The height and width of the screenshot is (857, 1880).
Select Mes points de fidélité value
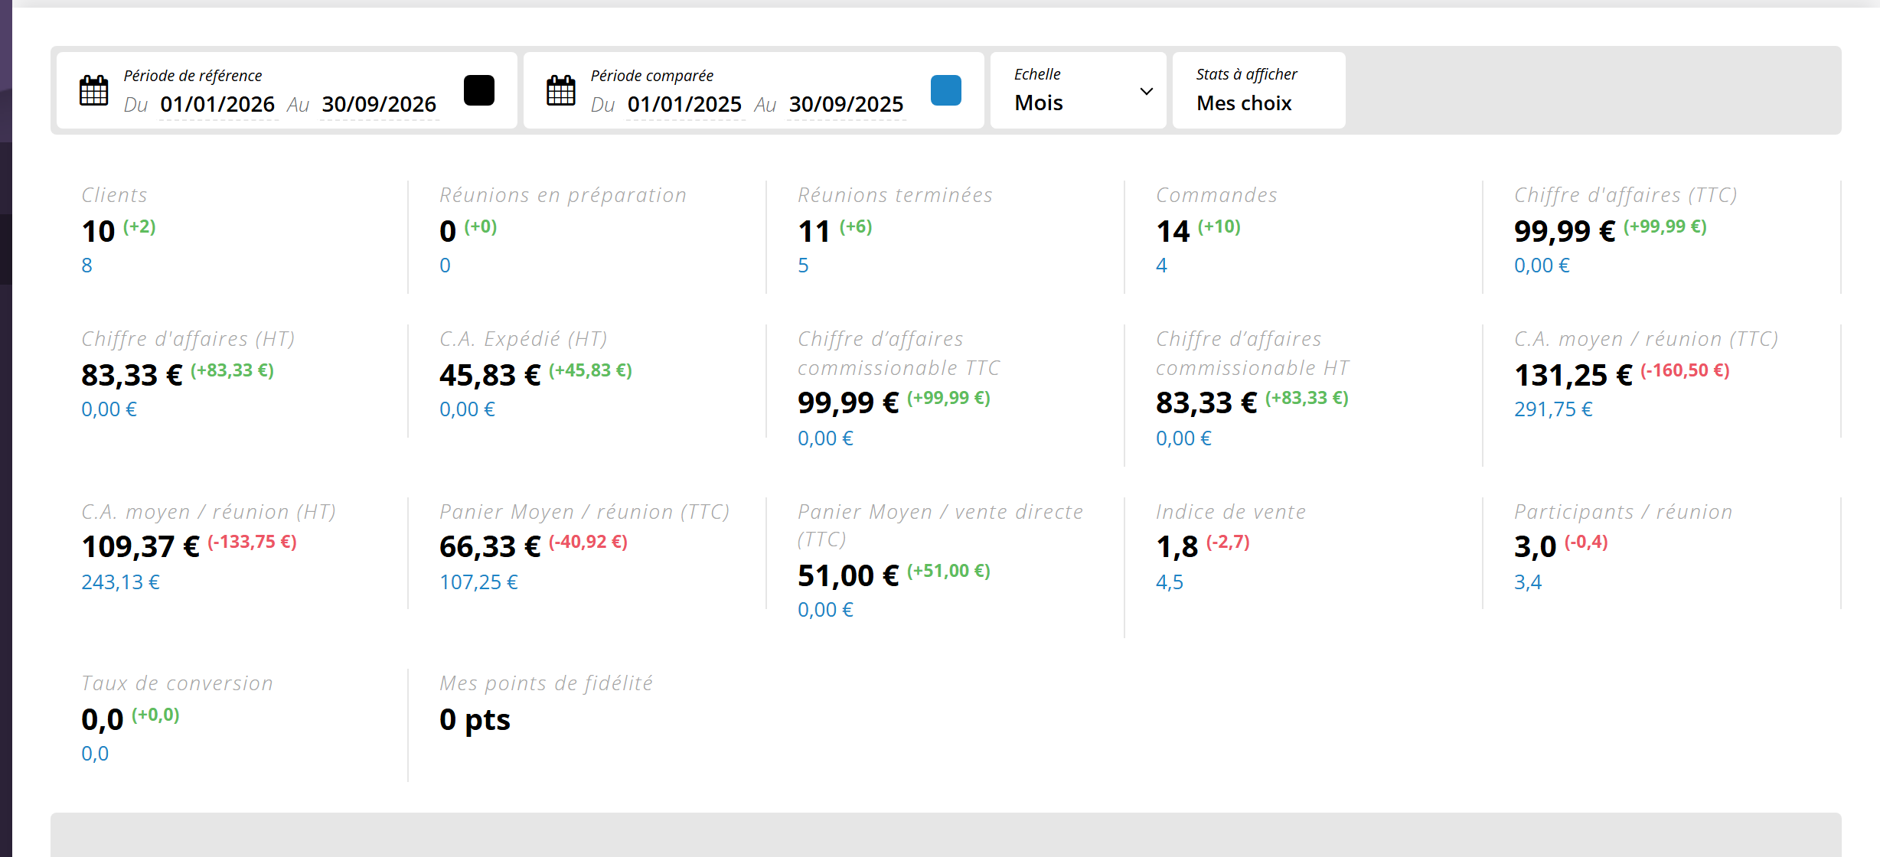[475, 719]
